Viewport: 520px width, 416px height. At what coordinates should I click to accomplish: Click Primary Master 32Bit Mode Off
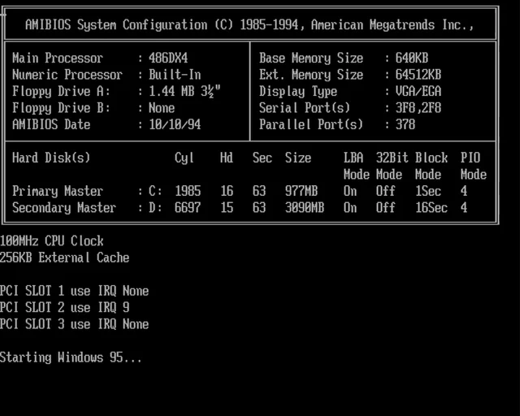[x=386, y=192]
